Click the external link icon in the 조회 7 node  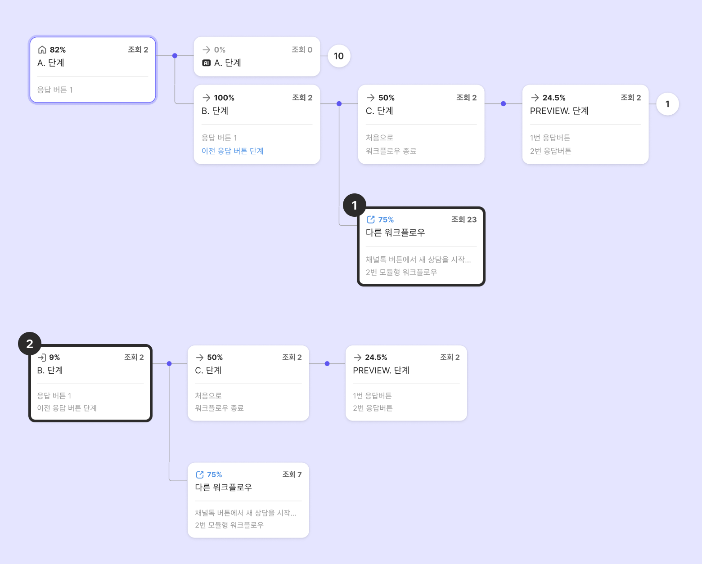tap(200, 474)
